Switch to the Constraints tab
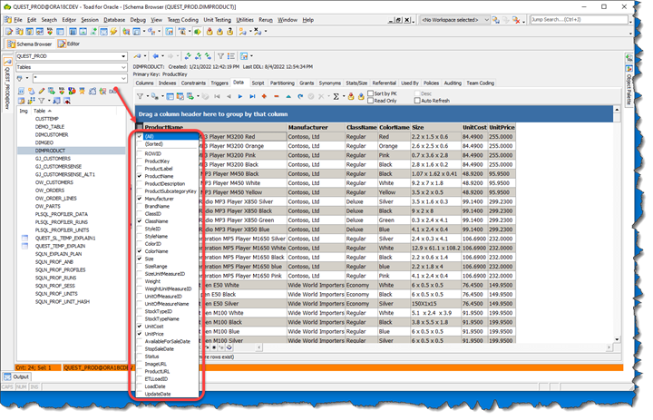The width and height of the screenshot is (653, 420). (x=193, y=83)
